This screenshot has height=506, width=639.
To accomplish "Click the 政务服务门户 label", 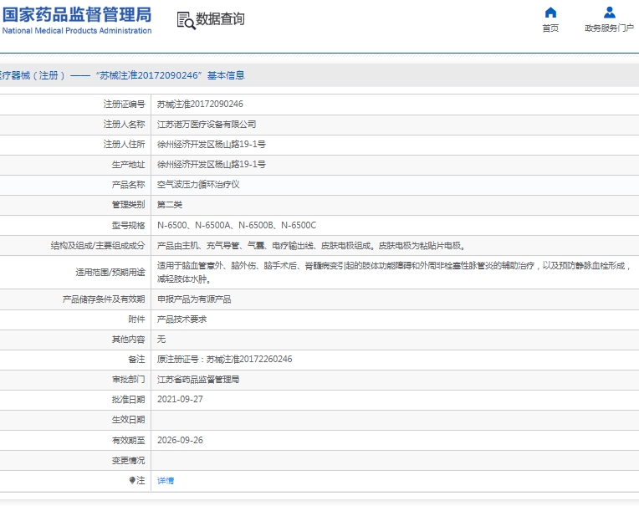I will (x=609, y=28).
